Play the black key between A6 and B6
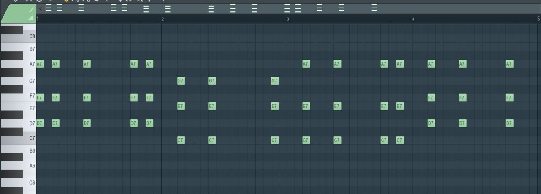 (12, 157)
